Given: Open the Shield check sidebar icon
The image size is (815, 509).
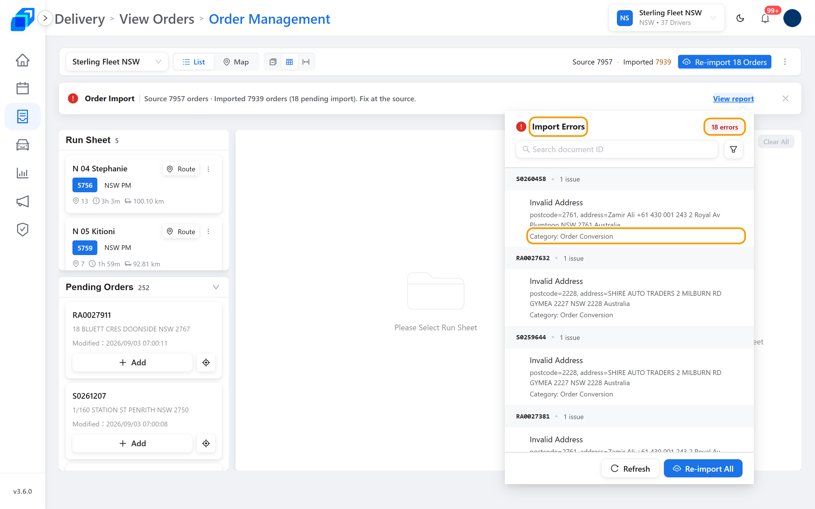Looking at the screenshot, I should (x=23, y=230).
